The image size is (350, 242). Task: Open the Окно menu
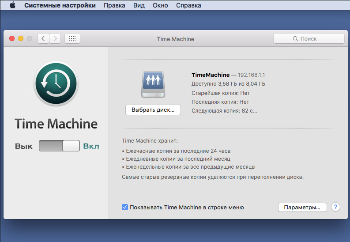click(x=160, y=6)
